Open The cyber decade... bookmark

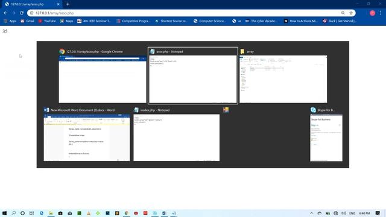pyautogui.click(x=261, y=21)
